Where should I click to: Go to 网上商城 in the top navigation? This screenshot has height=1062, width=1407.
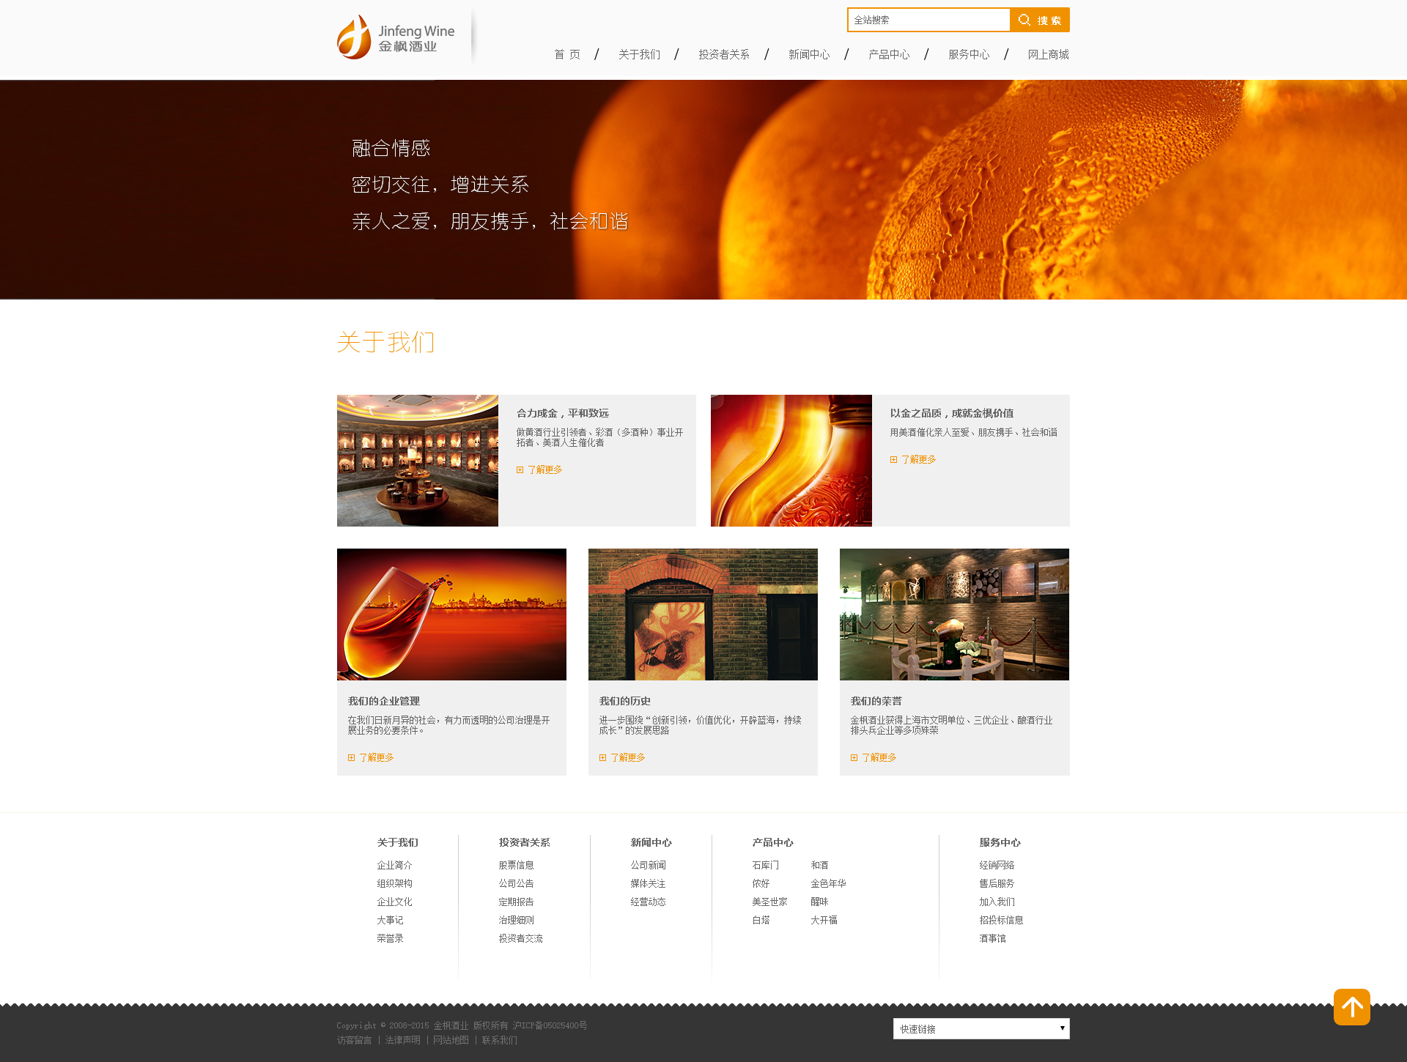(x=1048, y=54)
